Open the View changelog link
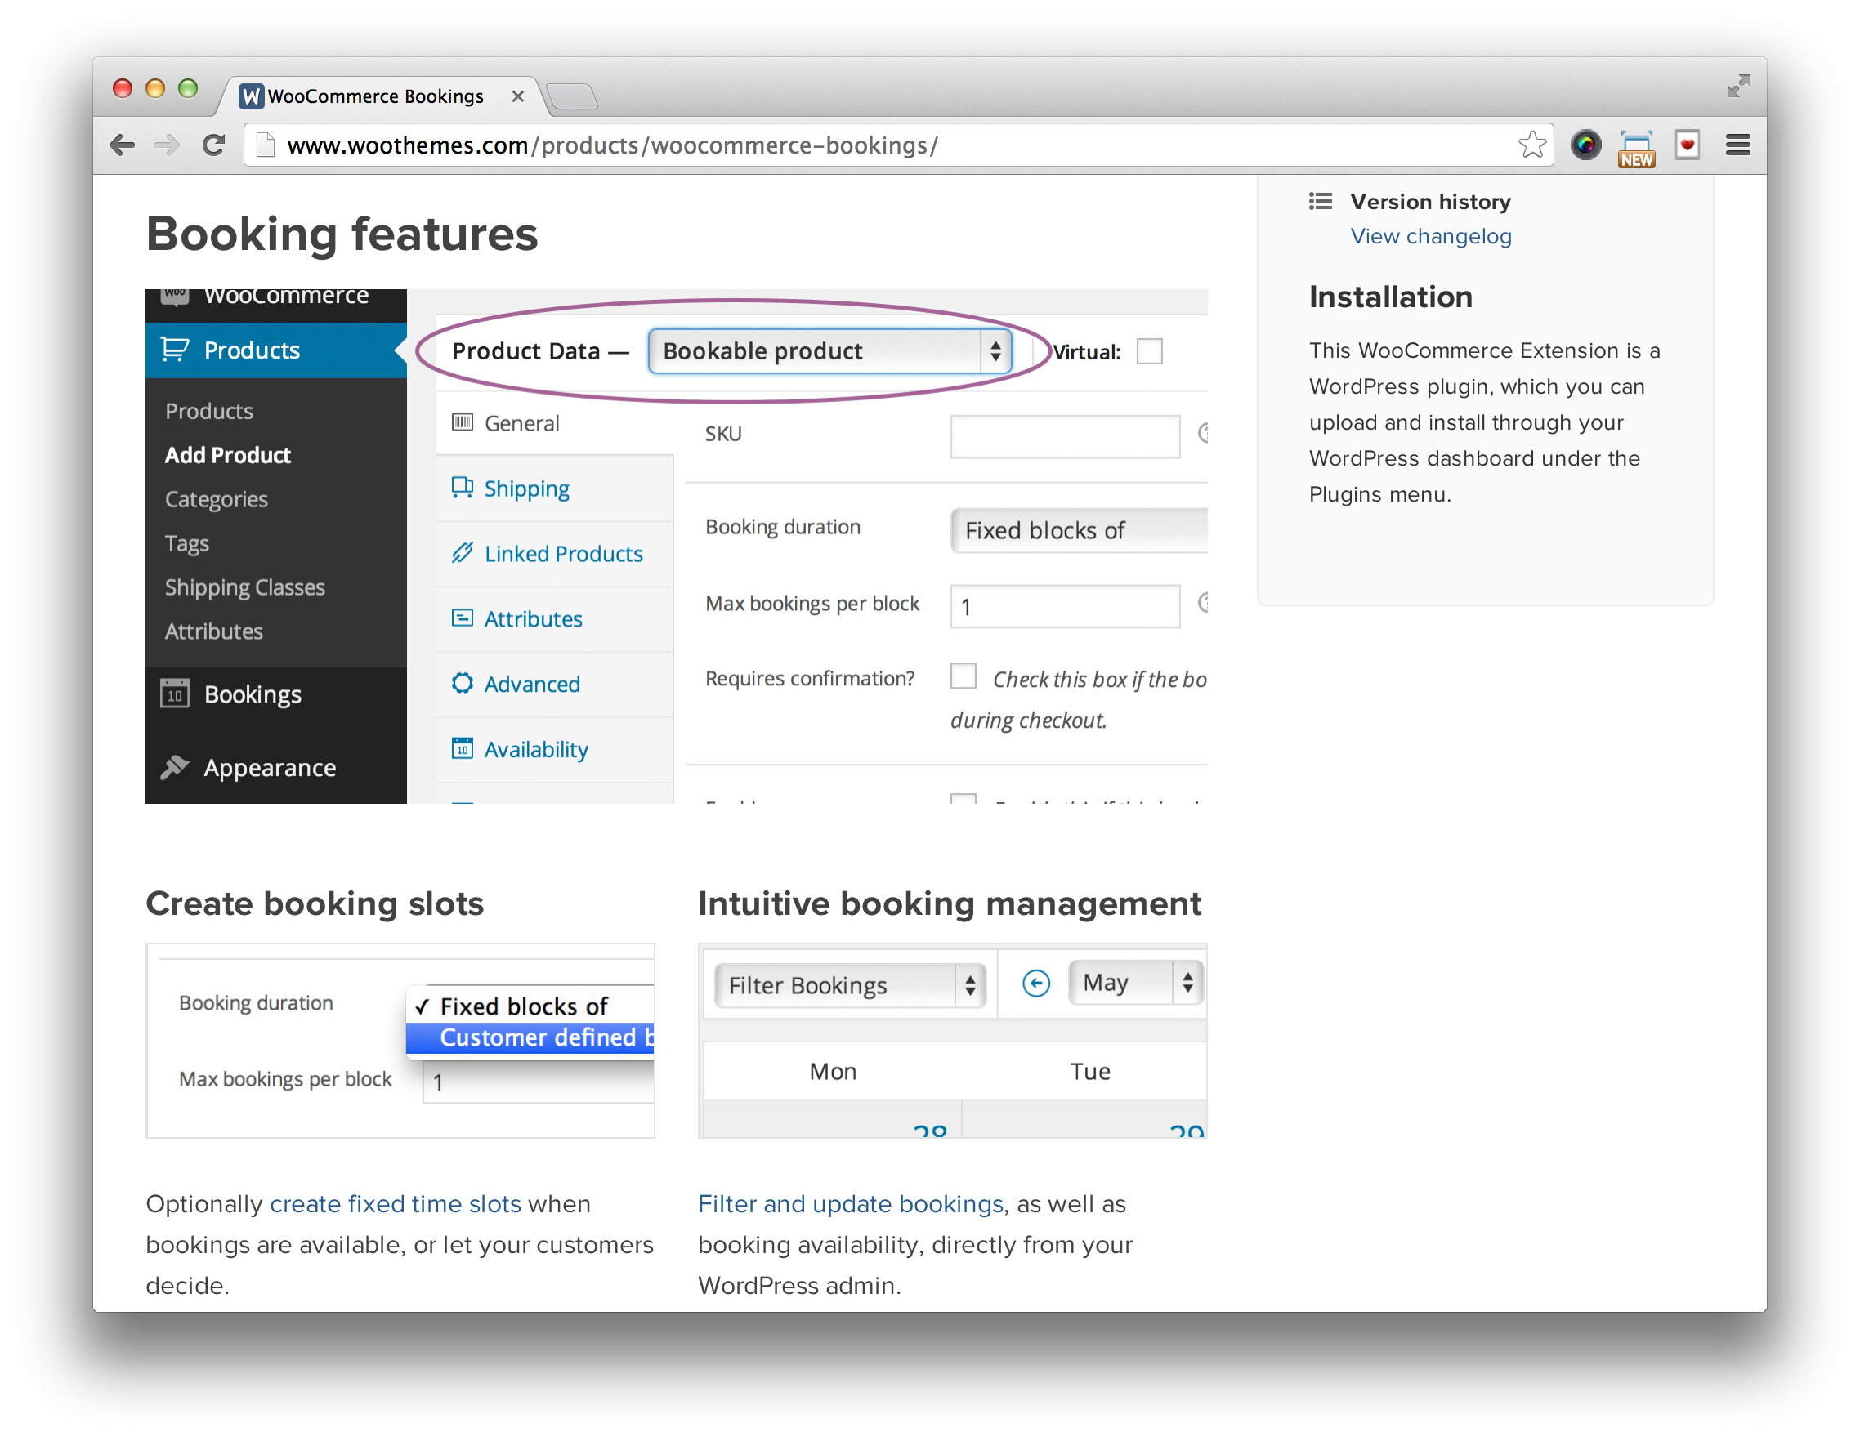The image size is (1860, 1441). tap(1431, 236)
